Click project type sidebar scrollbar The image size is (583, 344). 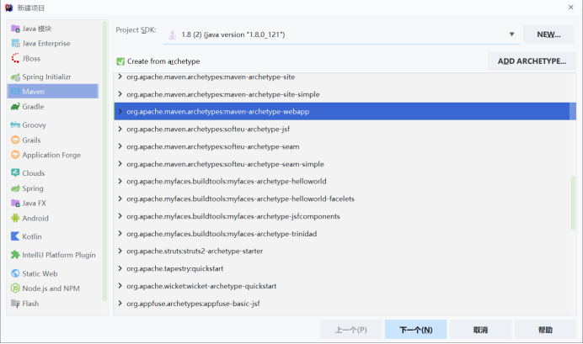104,161
